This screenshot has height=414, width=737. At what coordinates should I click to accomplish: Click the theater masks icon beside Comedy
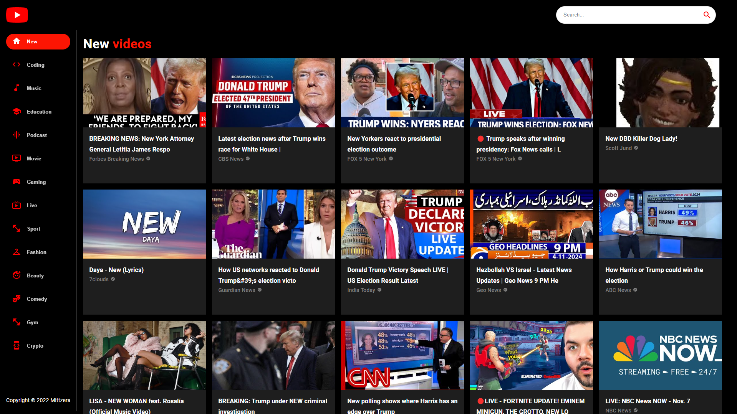[x=17, y=299]
